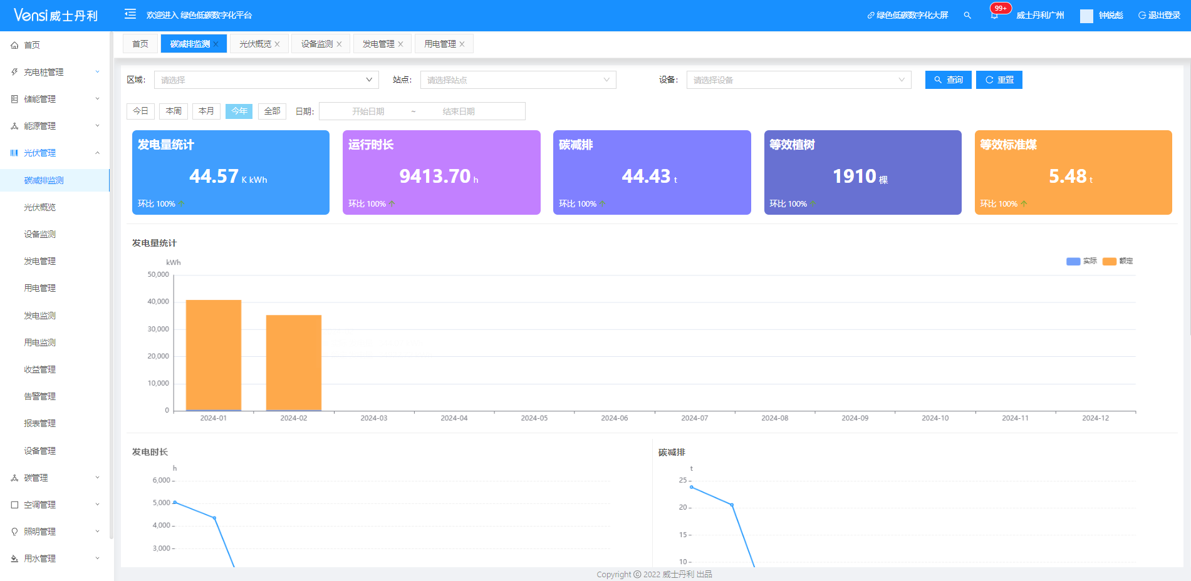The width and height of the screenshot is (1191, 581).
Task: Toggle the 实际 legend series
Action: (x=1081, y=261)
